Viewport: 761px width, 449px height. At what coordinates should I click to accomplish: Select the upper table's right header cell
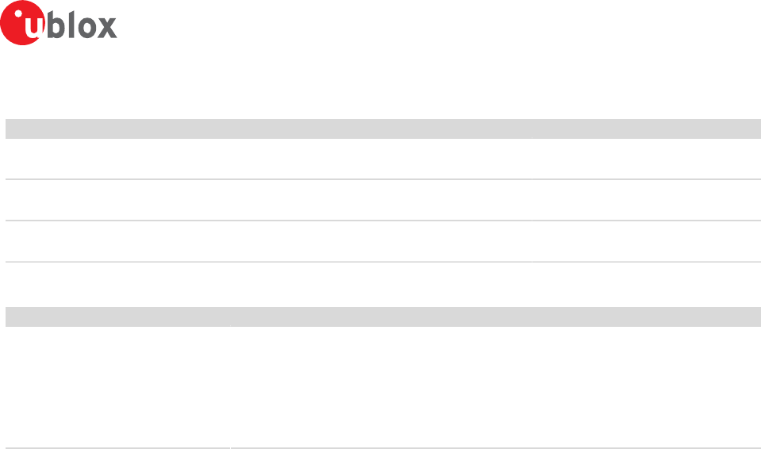[647, 129]
